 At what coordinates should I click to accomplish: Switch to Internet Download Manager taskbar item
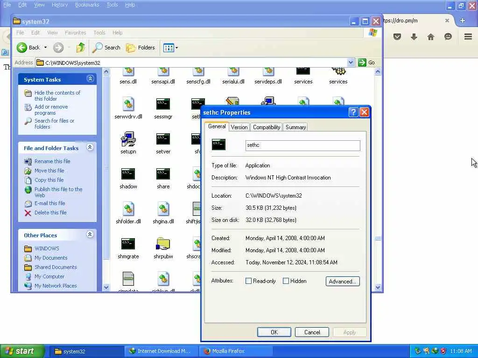coord(161,351)
